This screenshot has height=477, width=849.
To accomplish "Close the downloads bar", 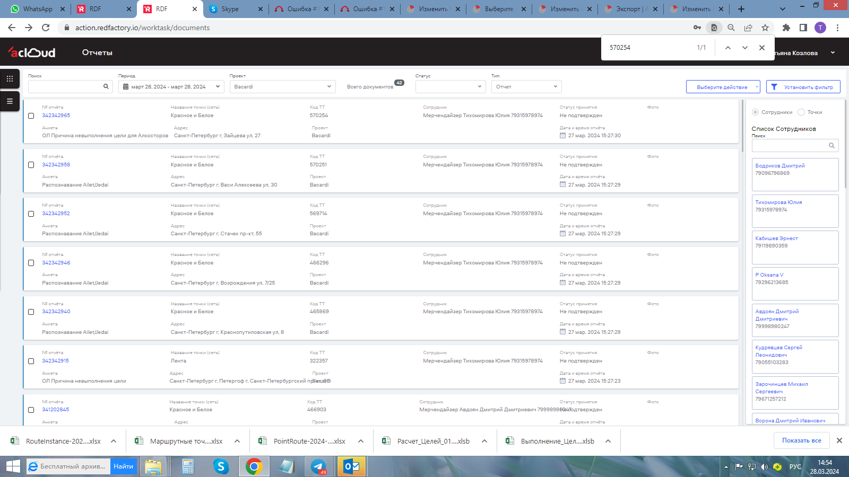I will [x=839, y=440].
